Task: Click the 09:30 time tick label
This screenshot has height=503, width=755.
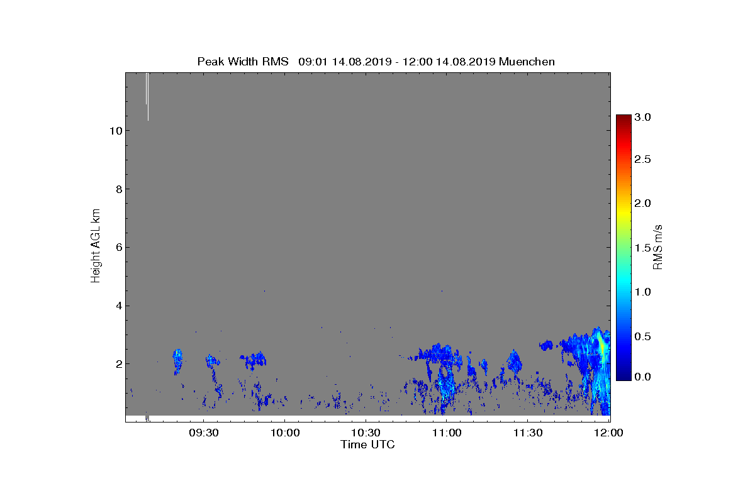Action: point(205,433)
